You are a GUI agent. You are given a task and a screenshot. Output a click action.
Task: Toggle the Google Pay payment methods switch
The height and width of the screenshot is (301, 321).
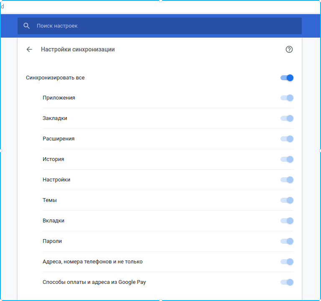point(287,282)
